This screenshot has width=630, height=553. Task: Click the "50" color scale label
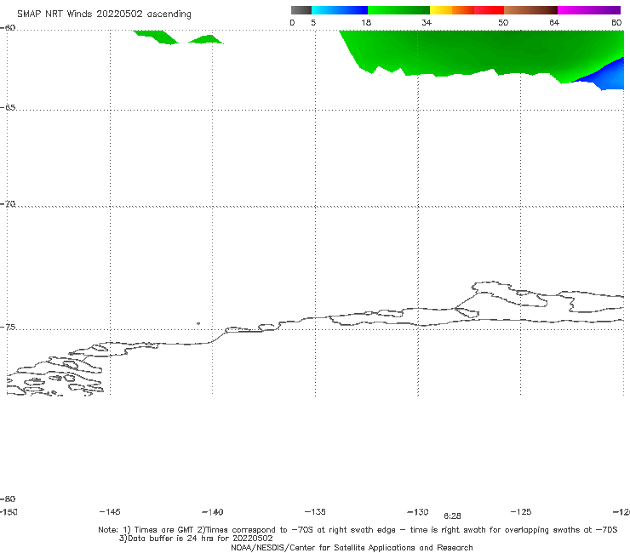click(503, 22)
